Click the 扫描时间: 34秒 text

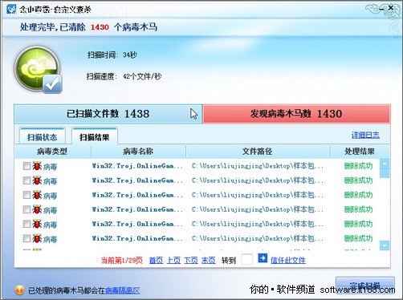[x=112, y=55]
